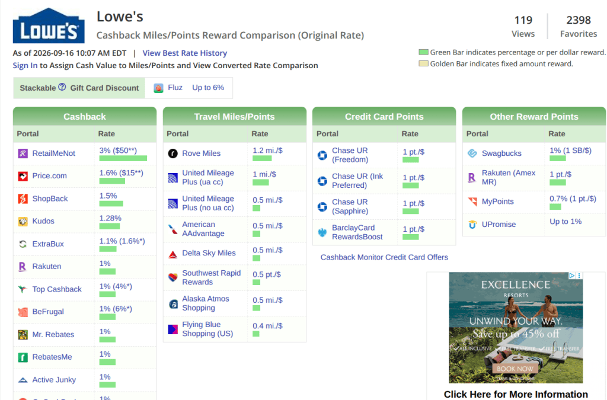Viewport: 607px width, 400px height.
Task: Open Cashback Monitor Credit Card Offers link
Action: pos(384,257)
